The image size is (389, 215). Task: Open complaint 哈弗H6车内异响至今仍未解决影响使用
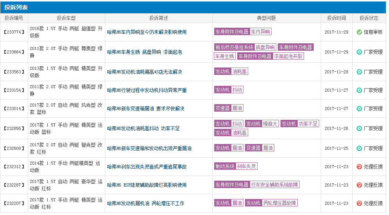[147, 32]
